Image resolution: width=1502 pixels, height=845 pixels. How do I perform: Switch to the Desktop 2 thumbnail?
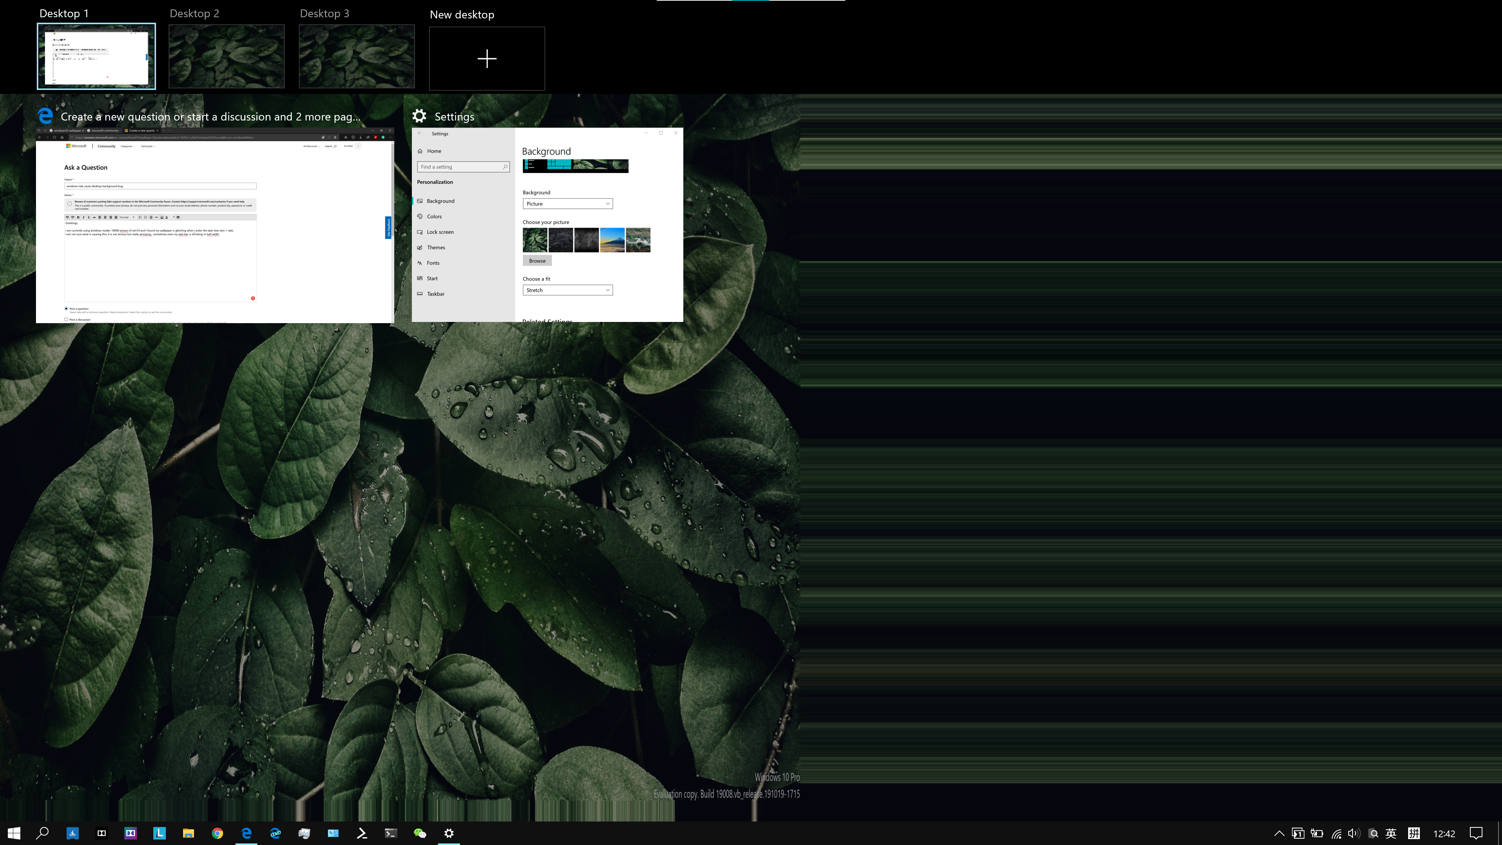226,57
